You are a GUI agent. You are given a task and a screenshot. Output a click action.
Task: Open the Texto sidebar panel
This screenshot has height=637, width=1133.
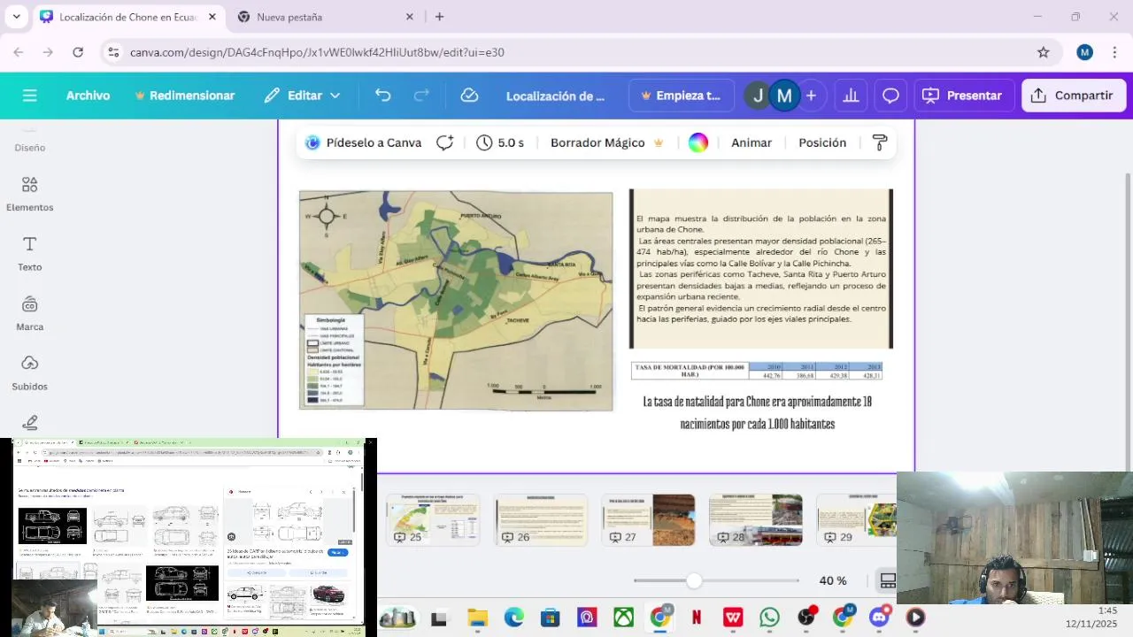point(29,254)
